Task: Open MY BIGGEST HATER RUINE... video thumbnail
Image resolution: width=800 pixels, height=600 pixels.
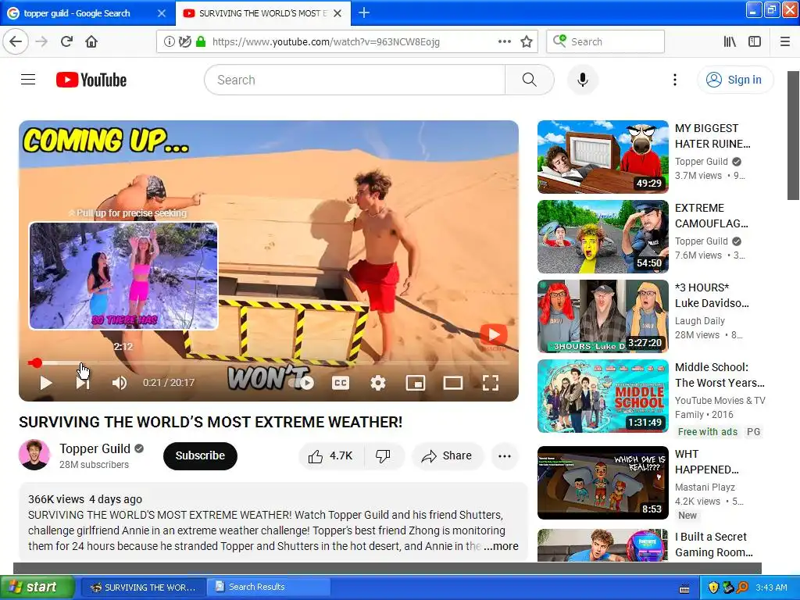Action: coord(602,156)
